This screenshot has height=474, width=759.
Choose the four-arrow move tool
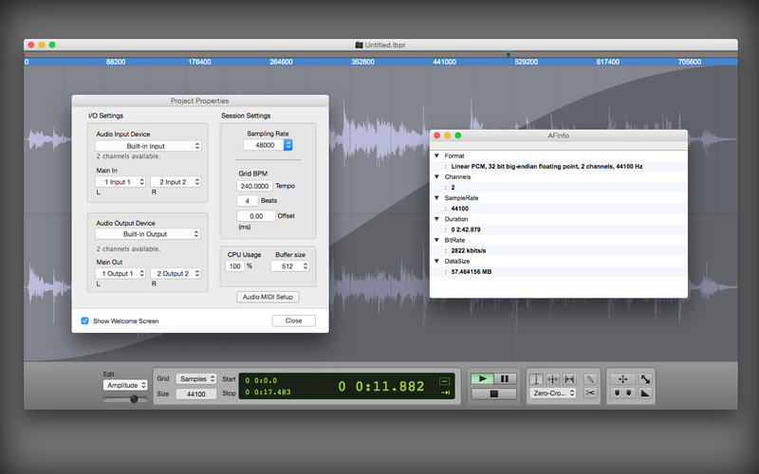[x=622, y=378]
